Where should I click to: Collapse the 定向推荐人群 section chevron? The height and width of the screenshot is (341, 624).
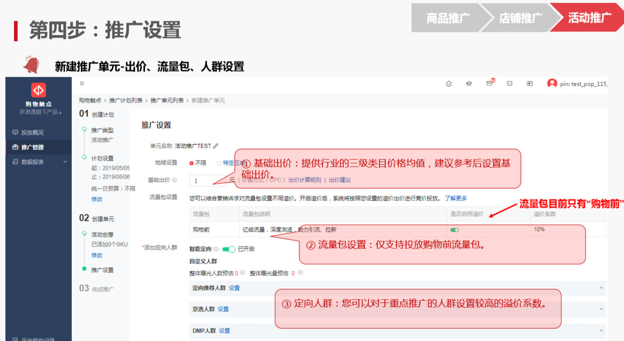[x=601, y=288]
